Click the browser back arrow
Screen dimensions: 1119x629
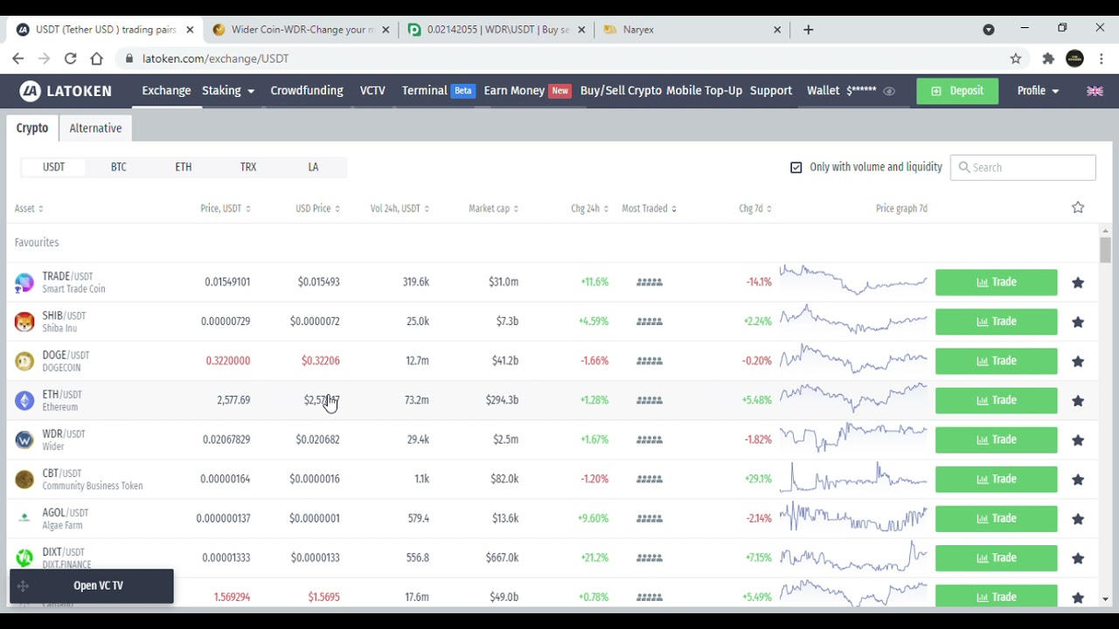pyautogui.click(x=18, y=59)
